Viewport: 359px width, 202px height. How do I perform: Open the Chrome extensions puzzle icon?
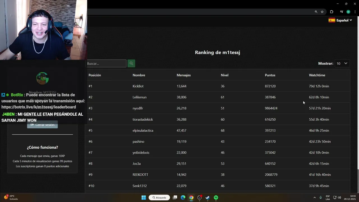[x=332, y=12]
